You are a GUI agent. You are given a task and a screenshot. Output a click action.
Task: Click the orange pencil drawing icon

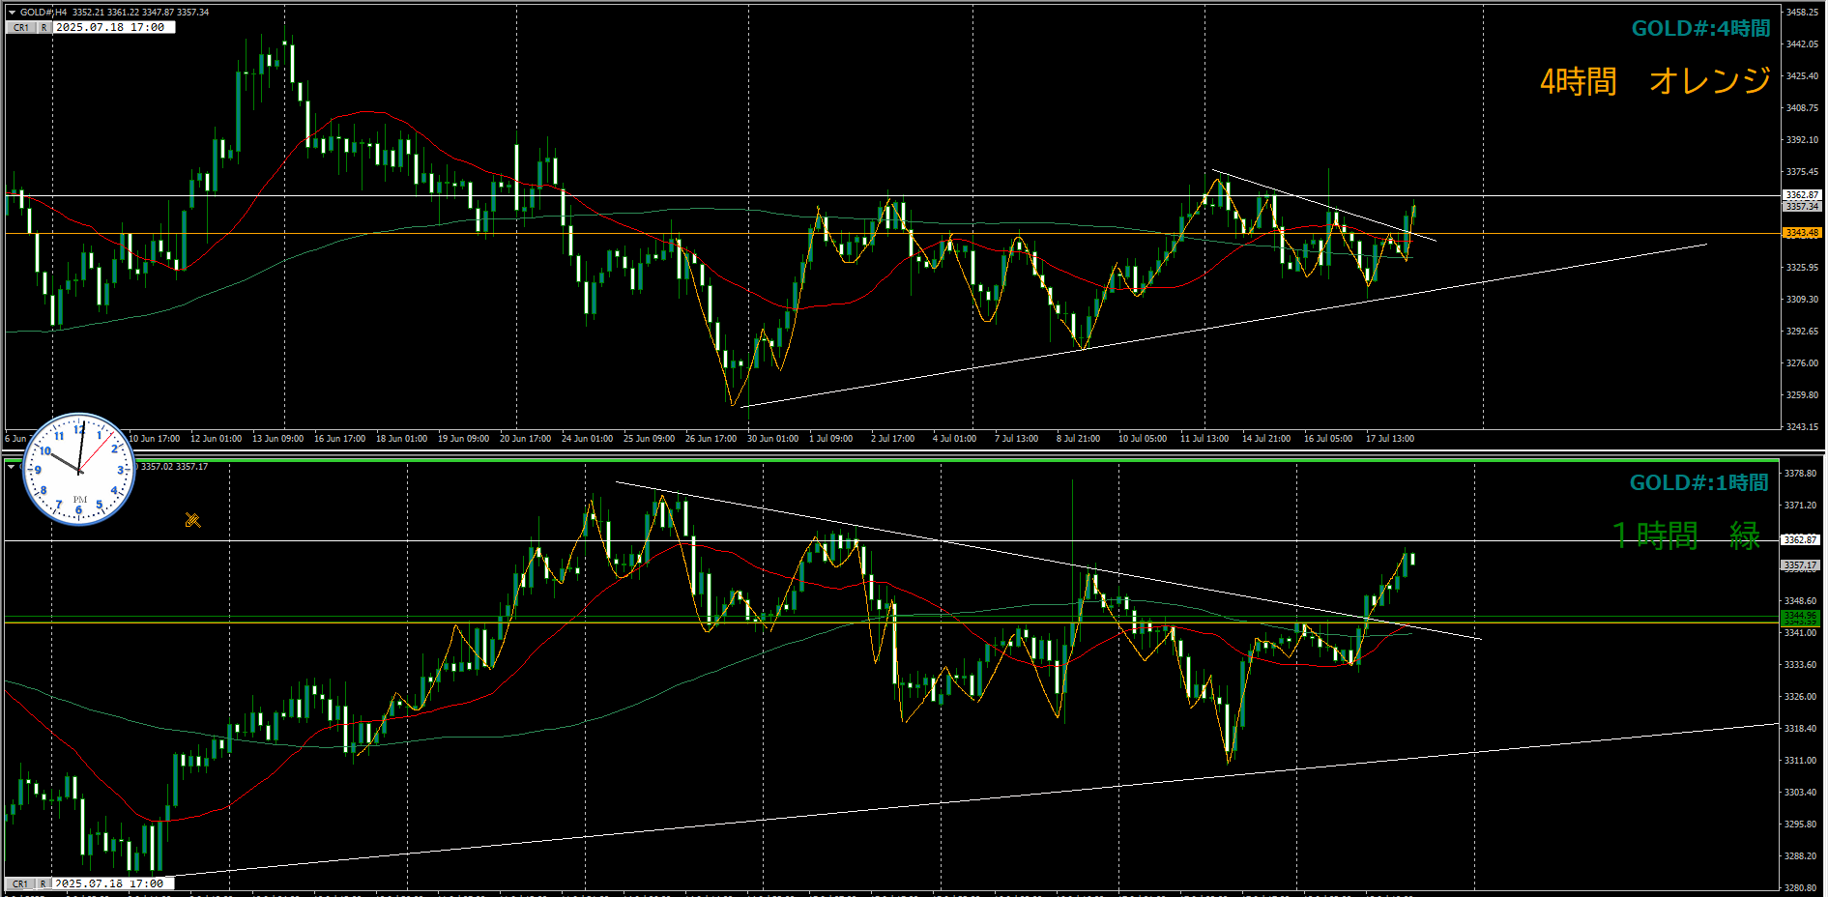coord(192,521)
